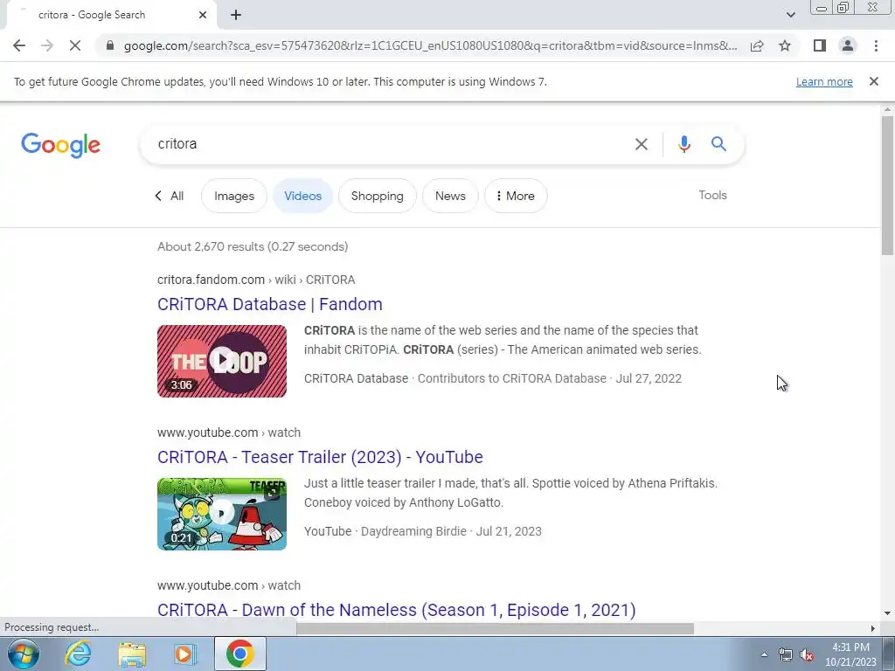
Task: Play The Loop video thumbnail
Action: pos(222,361)
